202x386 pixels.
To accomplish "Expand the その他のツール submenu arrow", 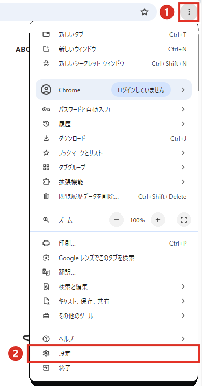I will click(x=183, y=316).
